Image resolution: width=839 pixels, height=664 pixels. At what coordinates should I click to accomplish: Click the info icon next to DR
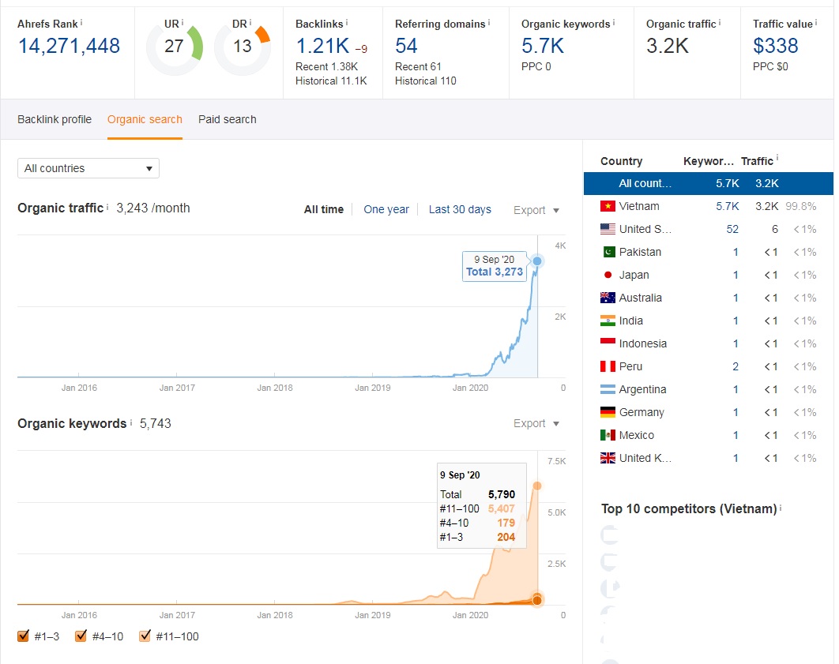pyautogui.click(x=250, y=22)
